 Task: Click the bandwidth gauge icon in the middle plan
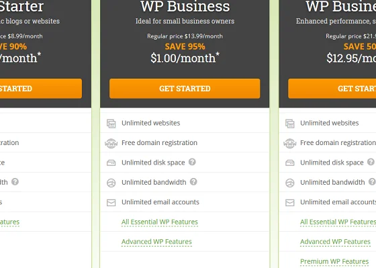pos(111,183)
